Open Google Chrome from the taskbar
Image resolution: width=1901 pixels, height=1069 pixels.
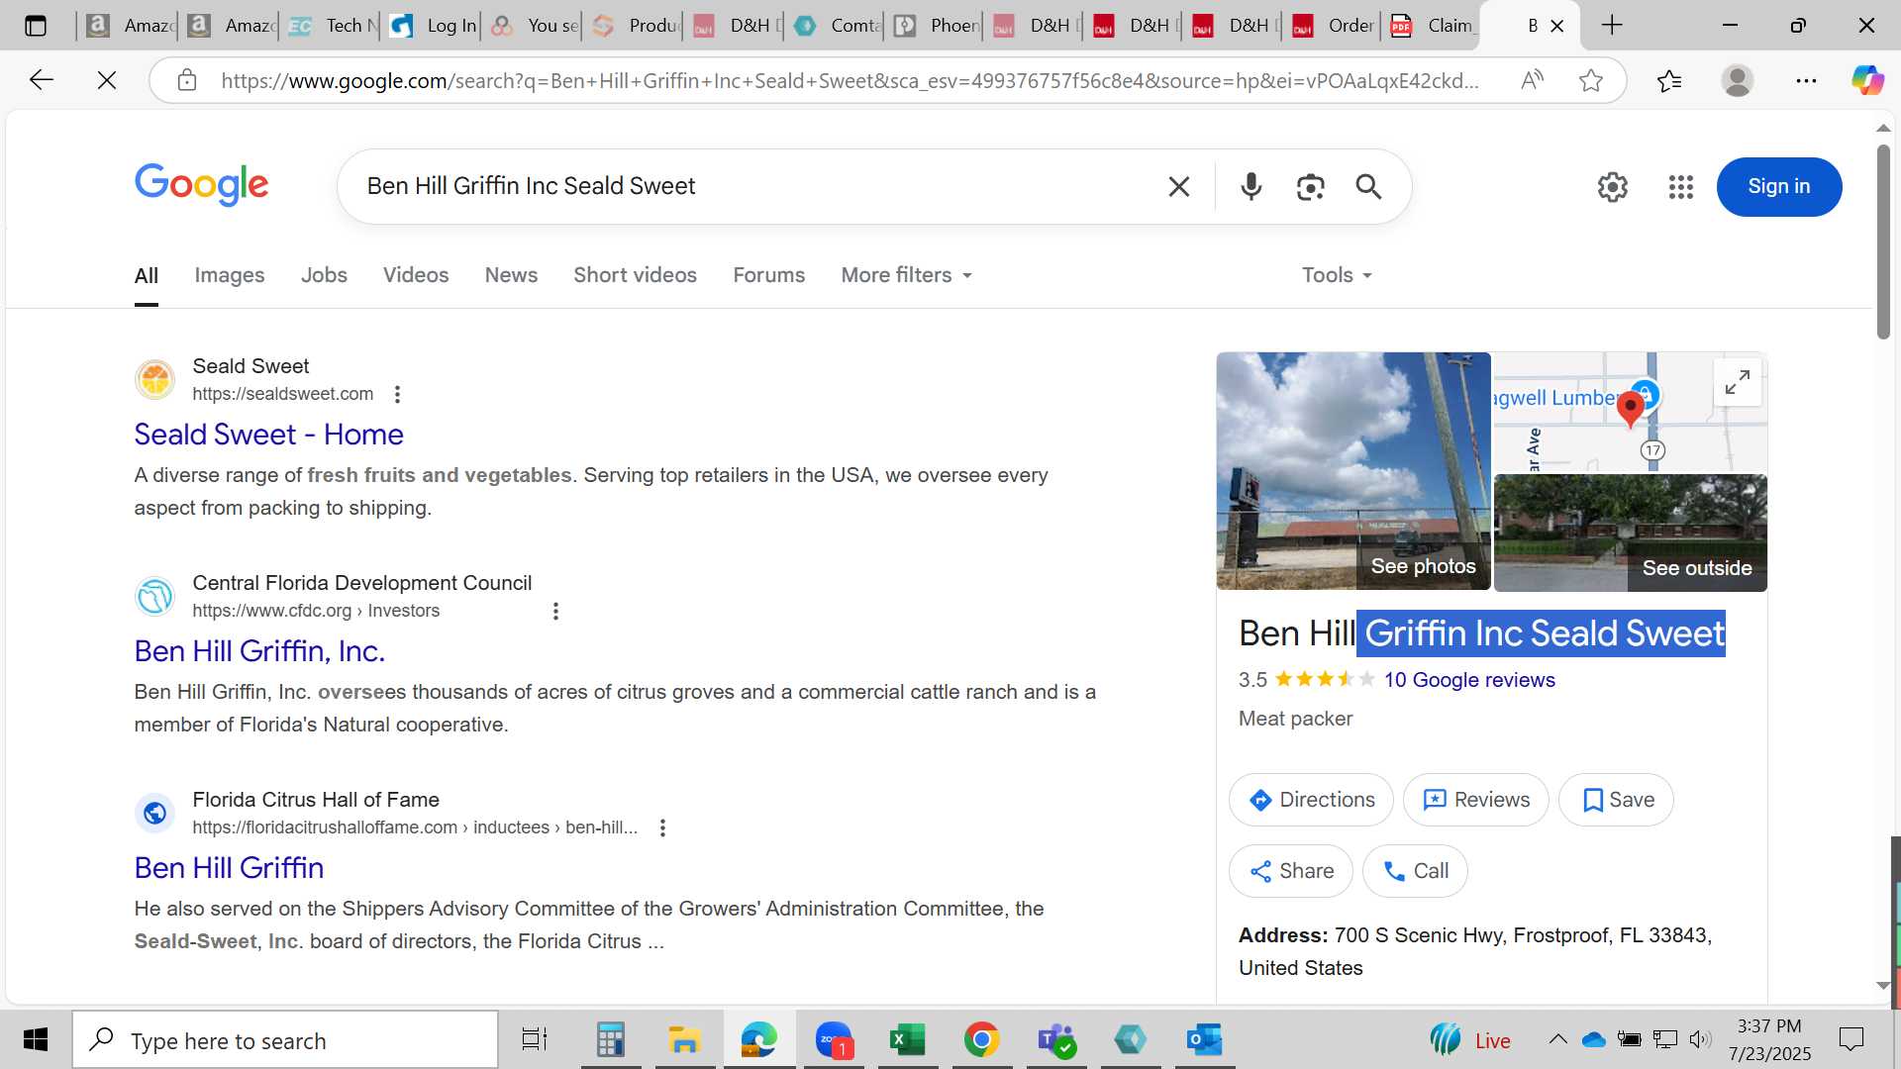click(981, 1039)
